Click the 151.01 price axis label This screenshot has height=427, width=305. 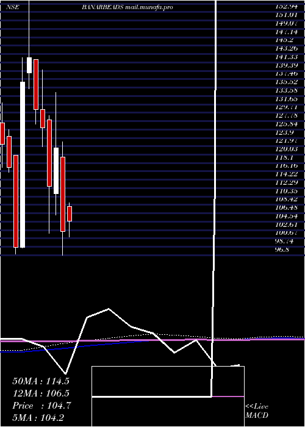[285, 15]
